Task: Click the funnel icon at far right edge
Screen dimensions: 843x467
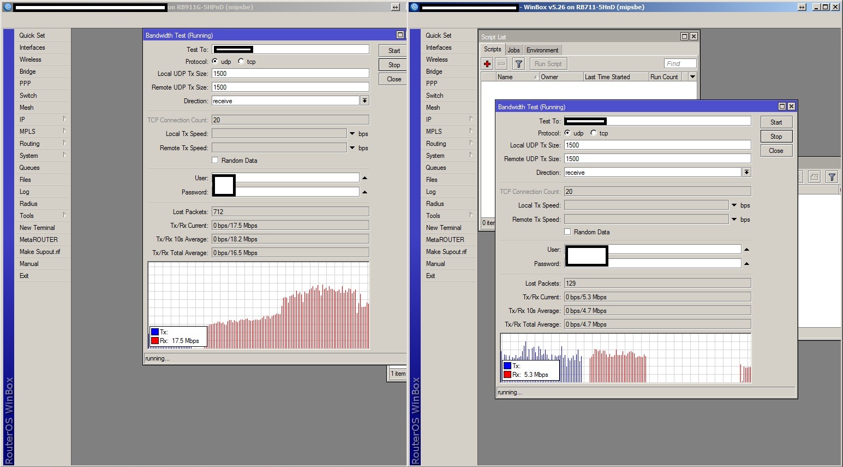Action: [832, 177]
